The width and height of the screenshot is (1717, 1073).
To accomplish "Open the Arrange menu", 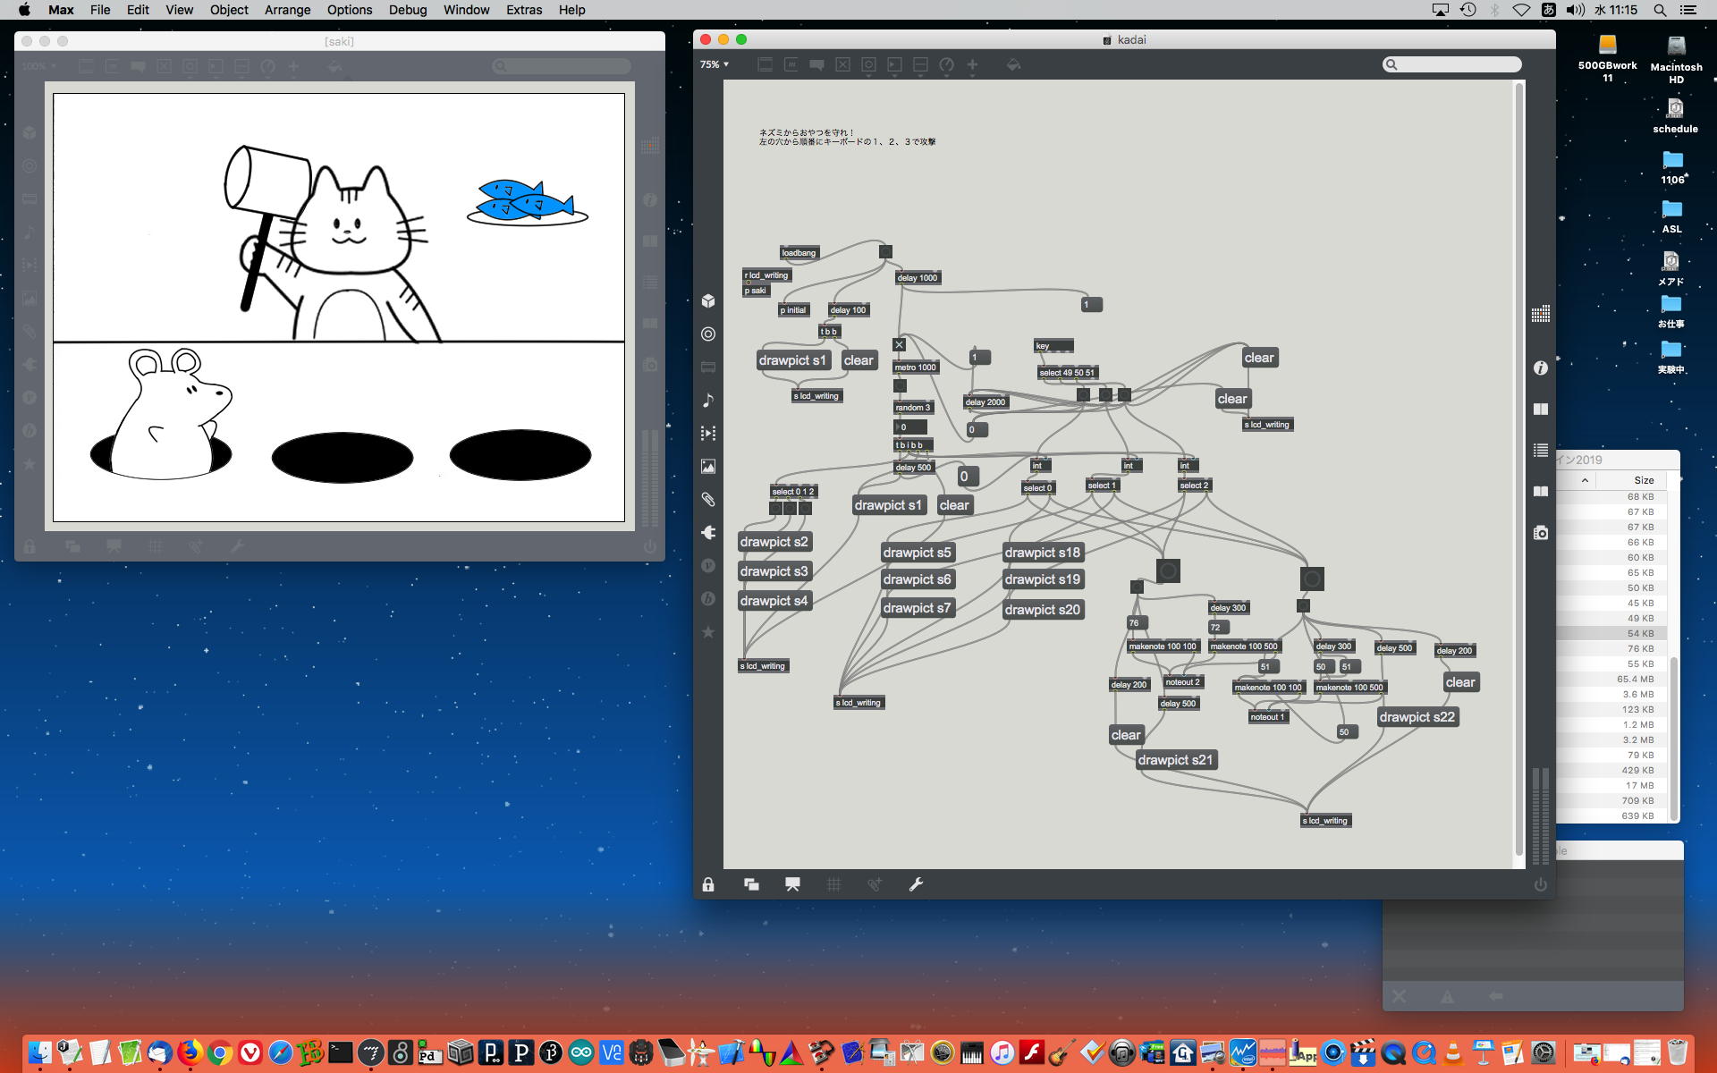I will click(x=287, y=10).
